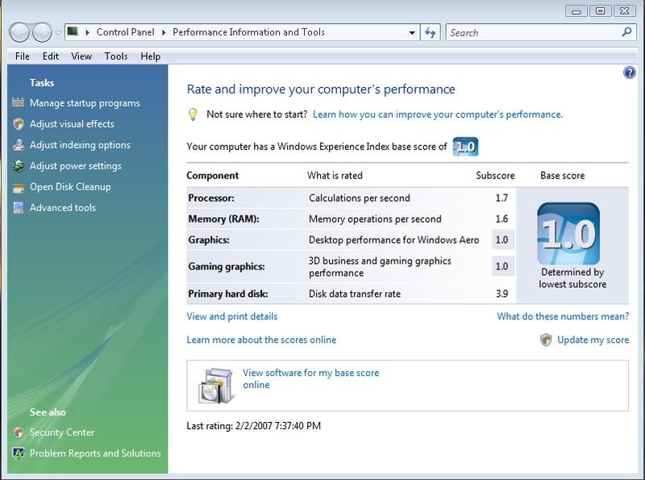Click the Advanced tools icon
The image size is (645, 480).
(18, 208)
